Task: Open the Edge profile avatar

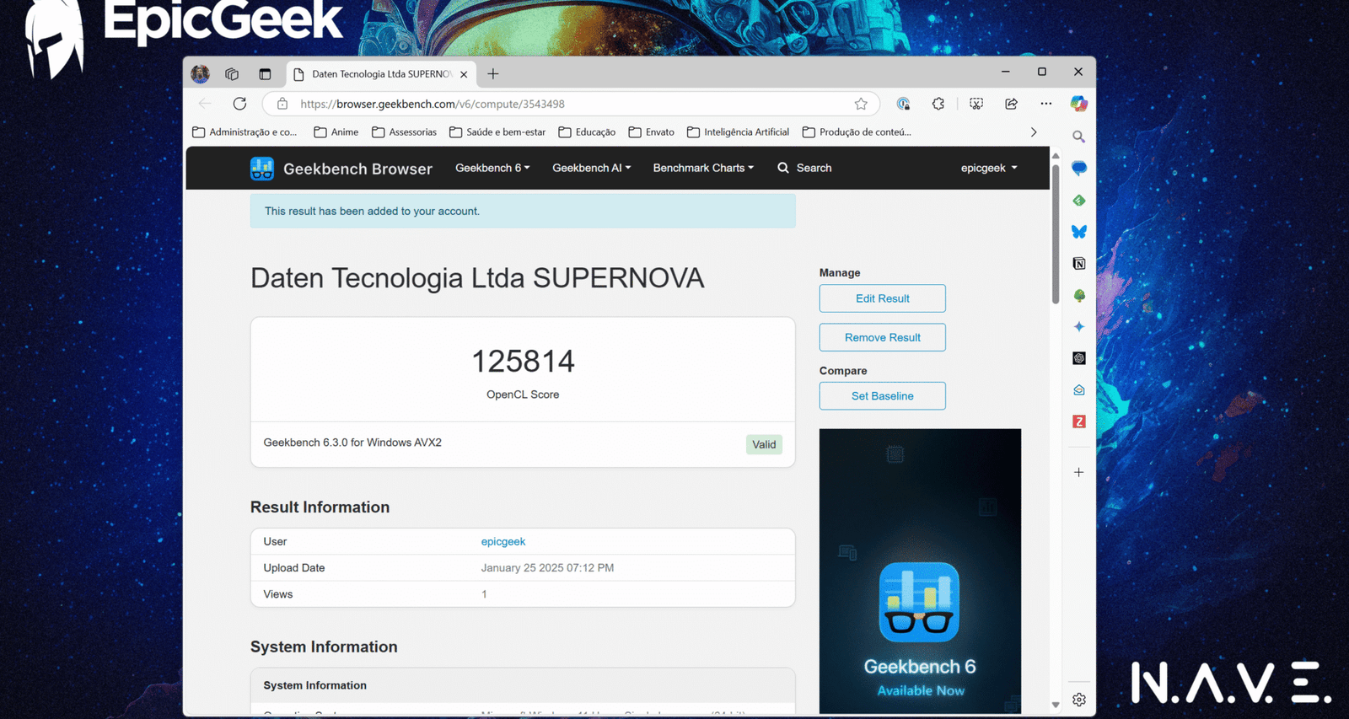Action: (200, 74)
